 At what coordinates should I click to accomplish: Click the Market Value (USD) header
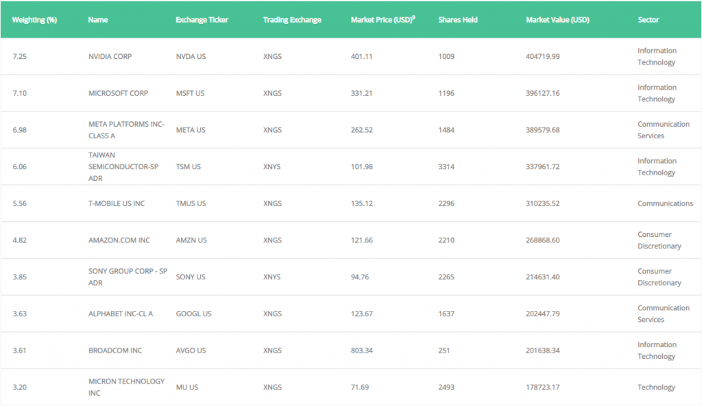[557, 20]
